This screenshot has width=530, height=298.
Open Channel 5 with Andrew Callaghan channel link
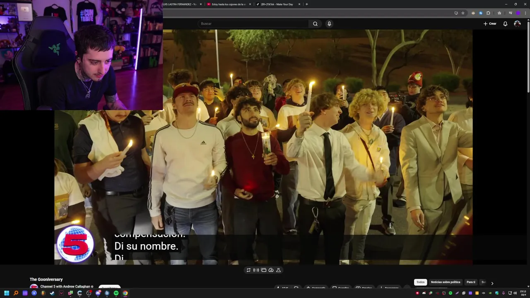pos(65,286)
